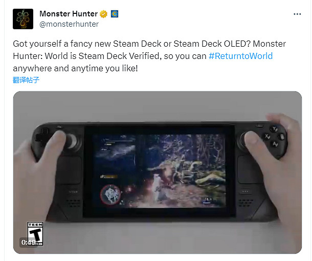
Task: Click the blue Capcom affiliate badge
Action: tap(115, 14)
